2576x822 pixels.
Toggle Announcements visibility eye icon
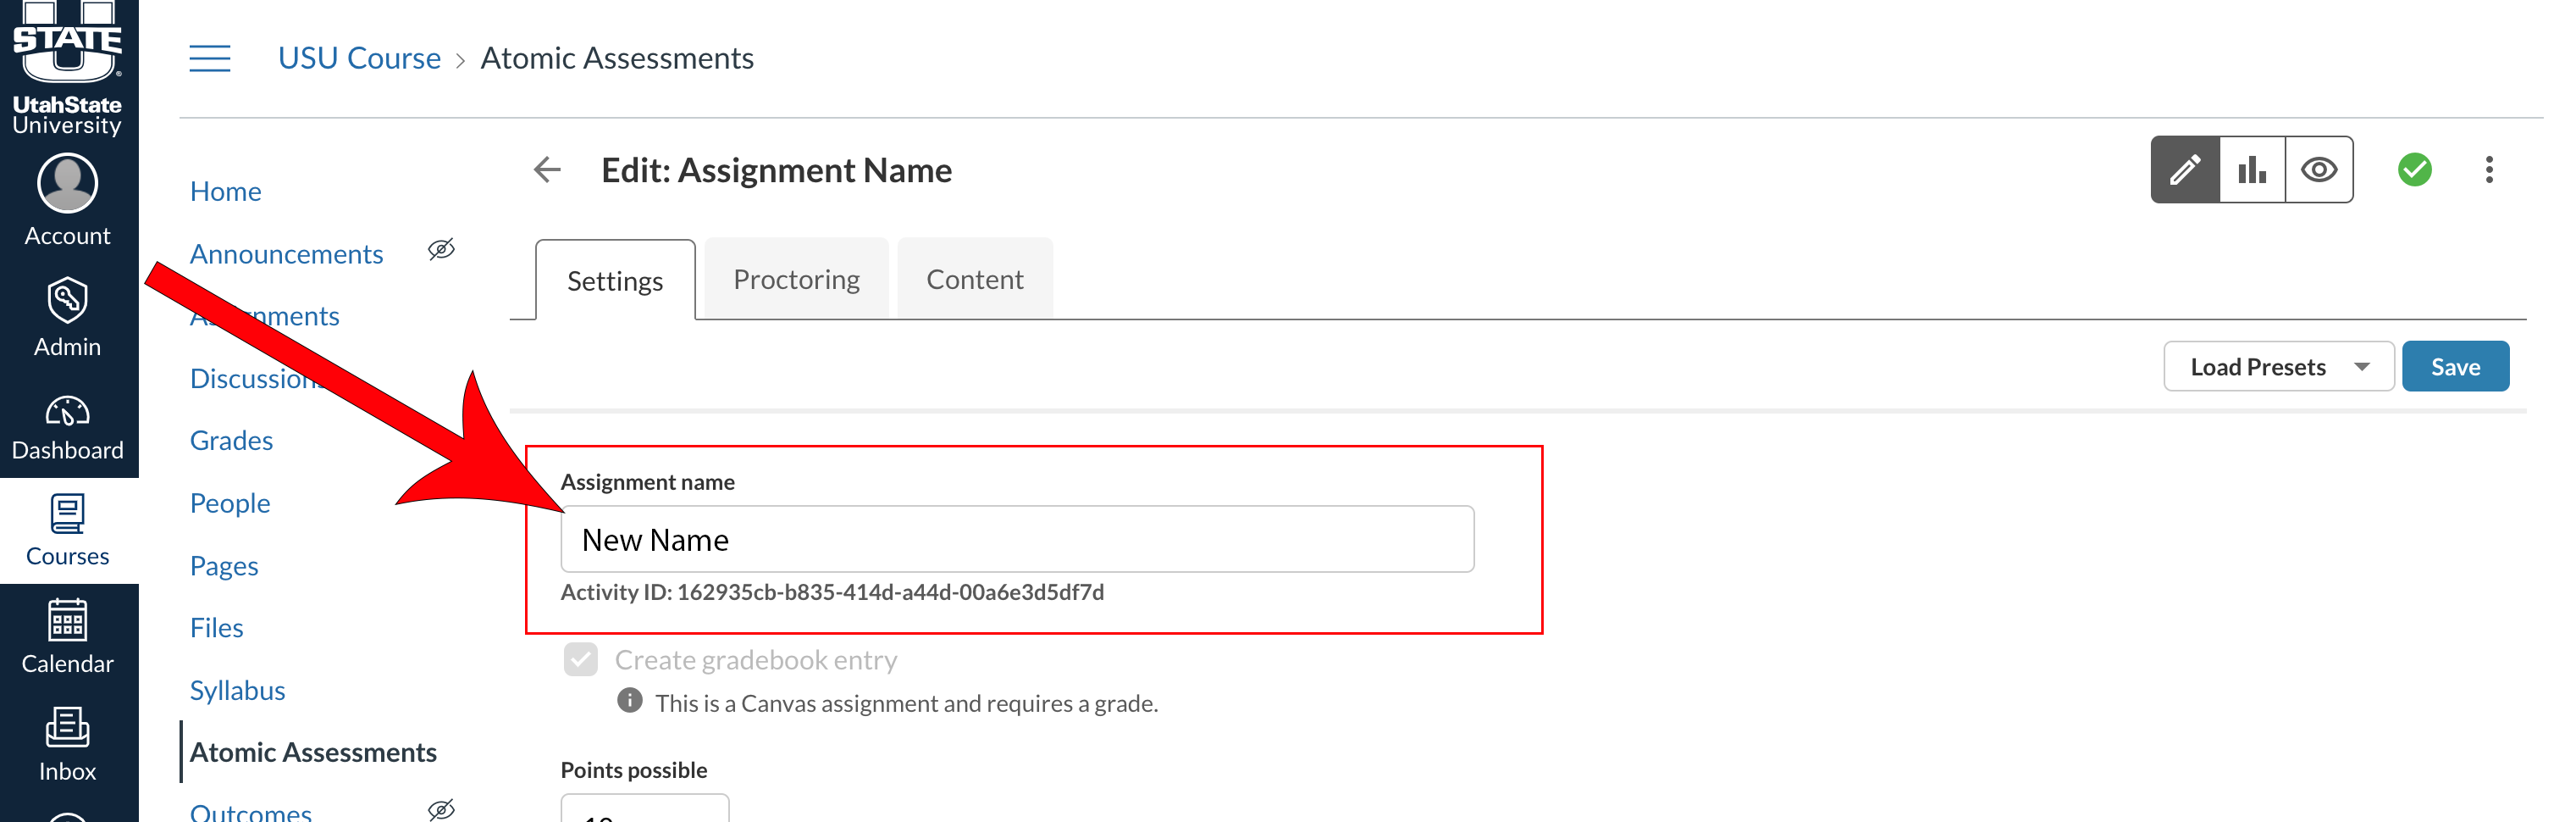pyautogui.click(x=441, y=249)
